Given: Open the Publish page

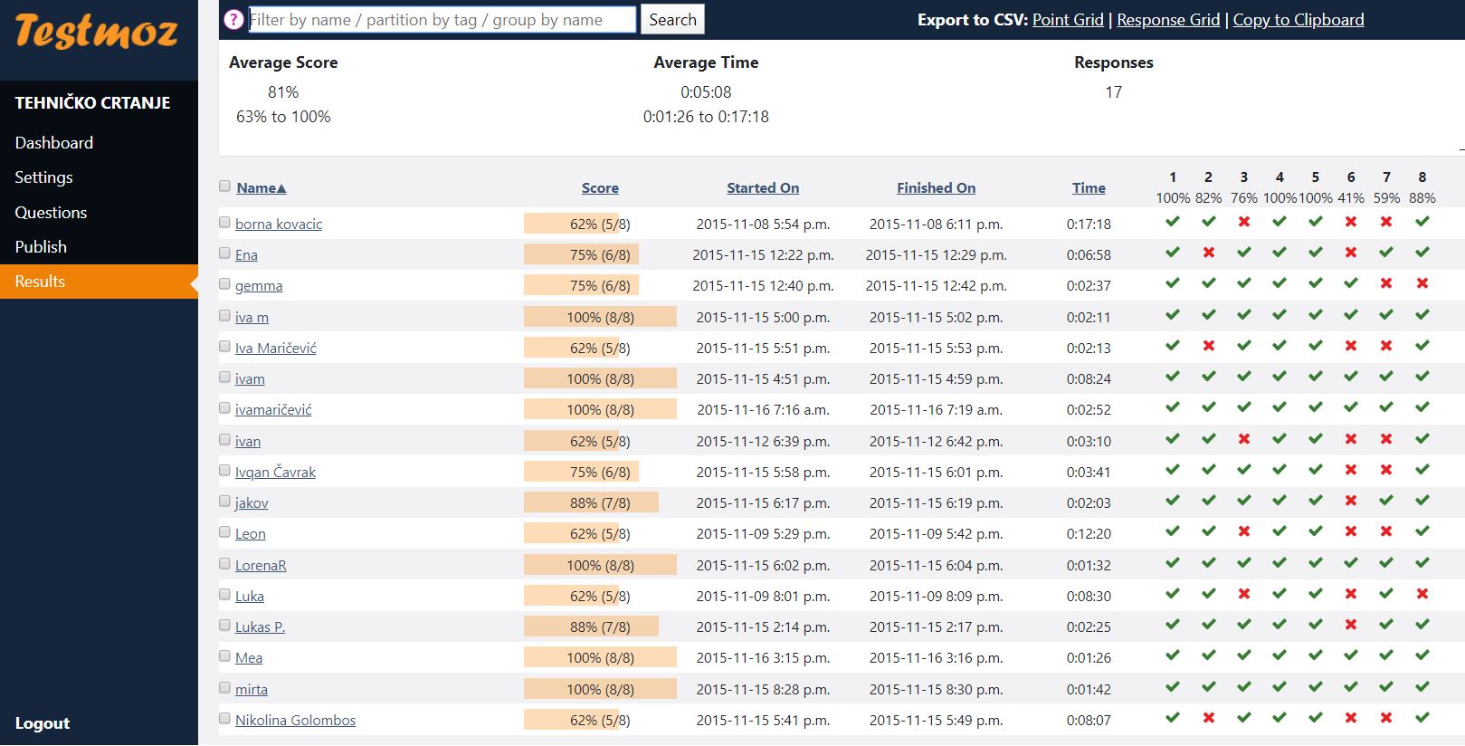Looking at the screenshot, I should point(41,247).
